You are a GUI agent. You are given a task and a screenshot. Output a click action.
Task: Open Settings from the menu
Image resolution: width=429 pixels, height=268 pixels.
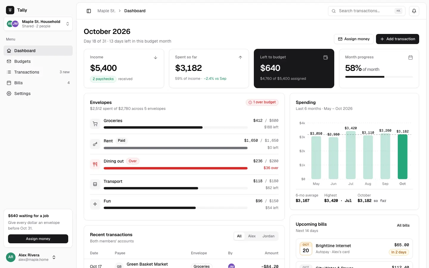pyautogui.click(x=38, y=94)
